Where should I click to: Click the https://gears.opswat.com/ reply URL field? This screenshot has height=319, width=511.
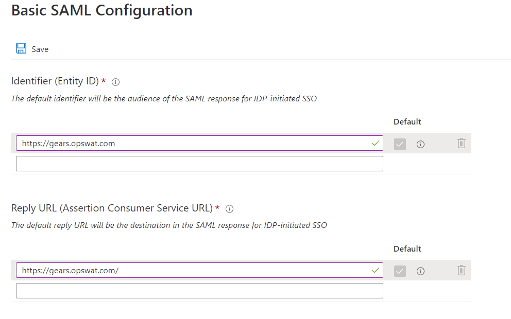tap(199, 270)
